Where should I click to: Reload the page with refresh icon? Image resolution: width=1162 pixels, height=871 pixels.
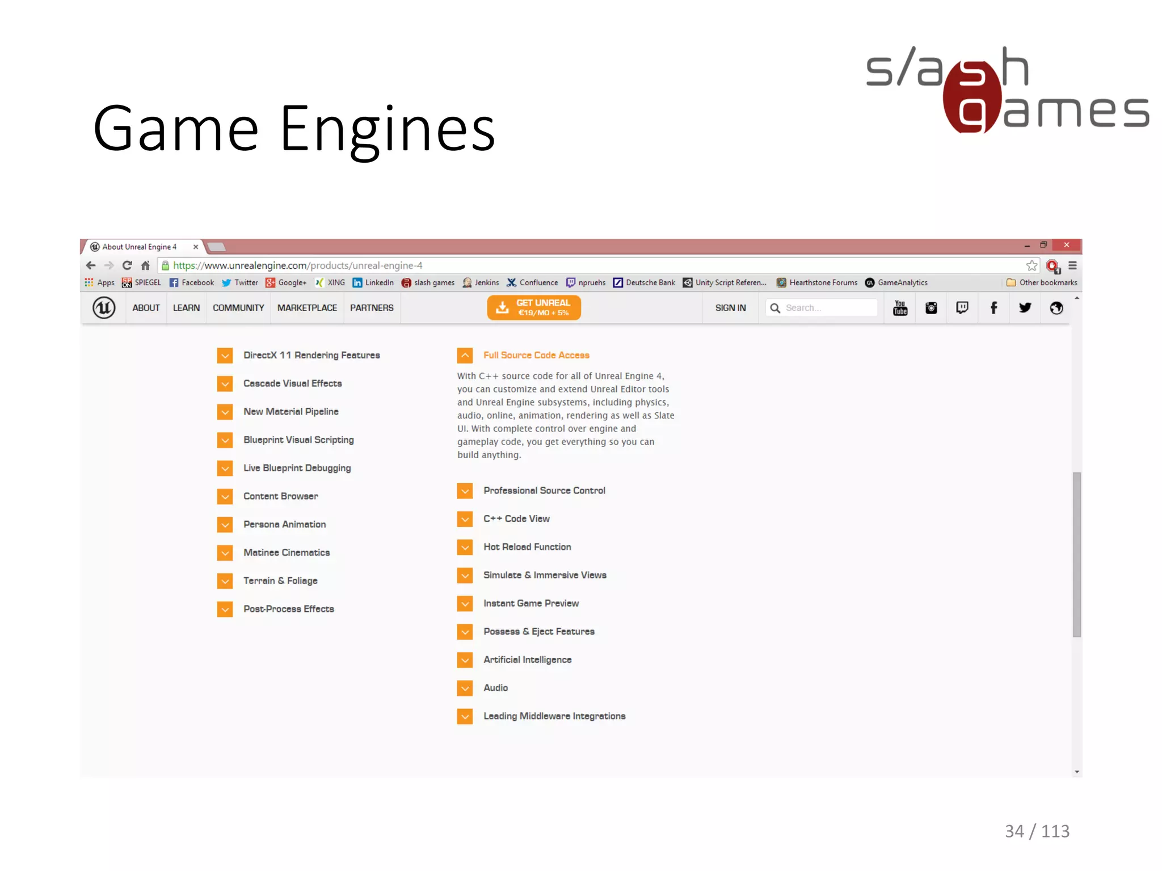(x=127, y=265)
